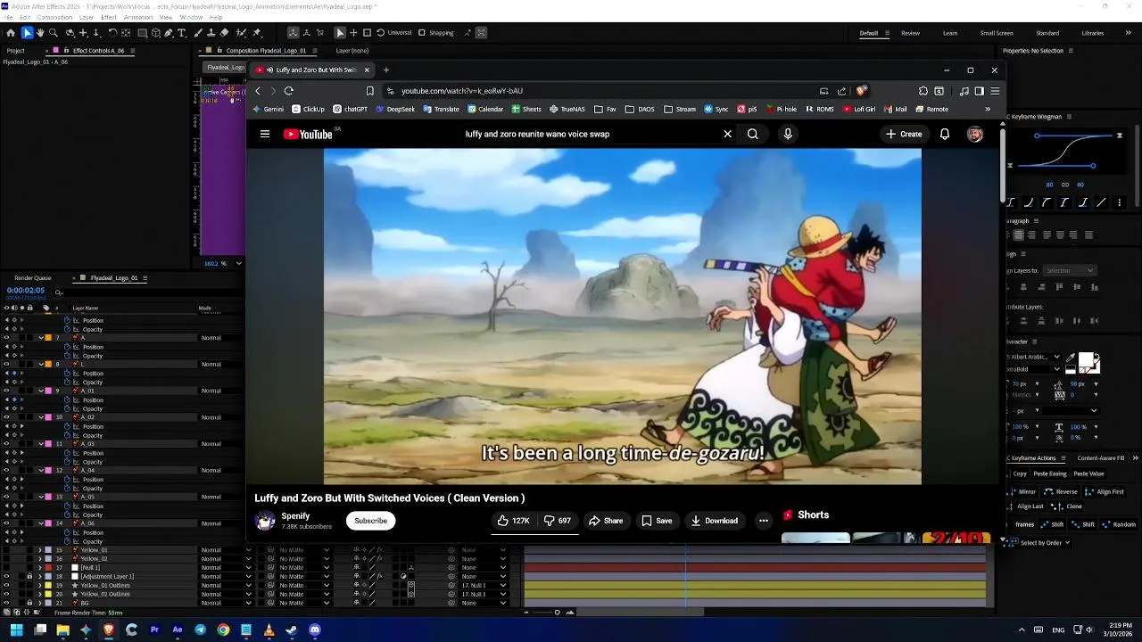Open track matte dropdown for BG layer

coord(304,603)
